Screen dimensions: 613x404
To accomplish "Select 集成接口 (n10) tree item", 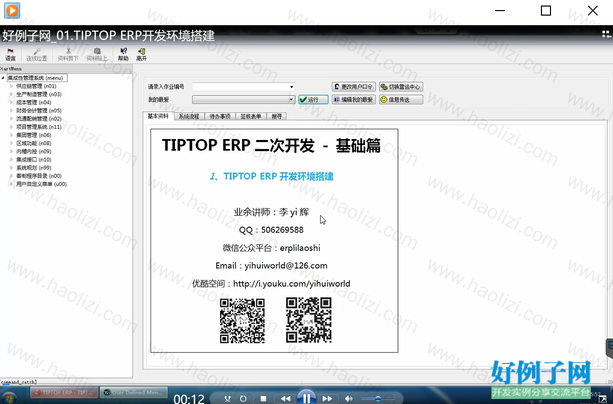I will 33,160.
